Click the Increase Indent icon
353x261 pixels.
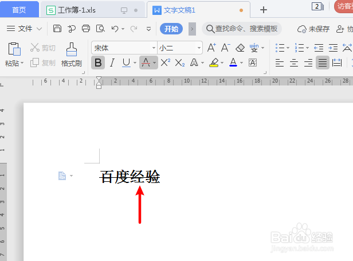click(x=333, y=48)
